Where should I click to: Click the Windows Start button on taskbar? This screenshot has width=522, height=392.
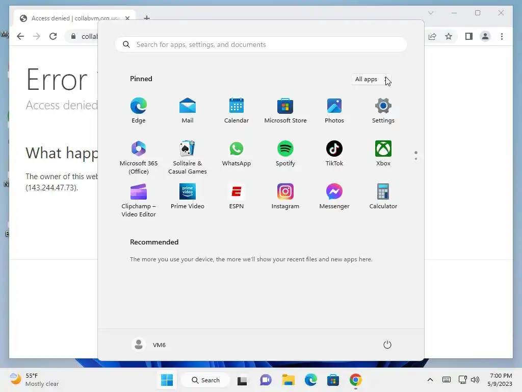point(167,380)
